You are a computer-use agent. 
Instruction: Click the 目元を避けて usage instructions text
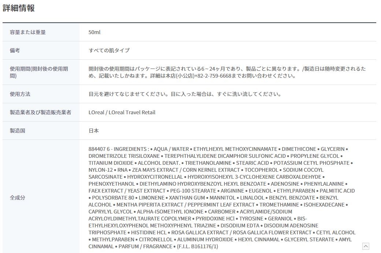click(x=185, y=94)
